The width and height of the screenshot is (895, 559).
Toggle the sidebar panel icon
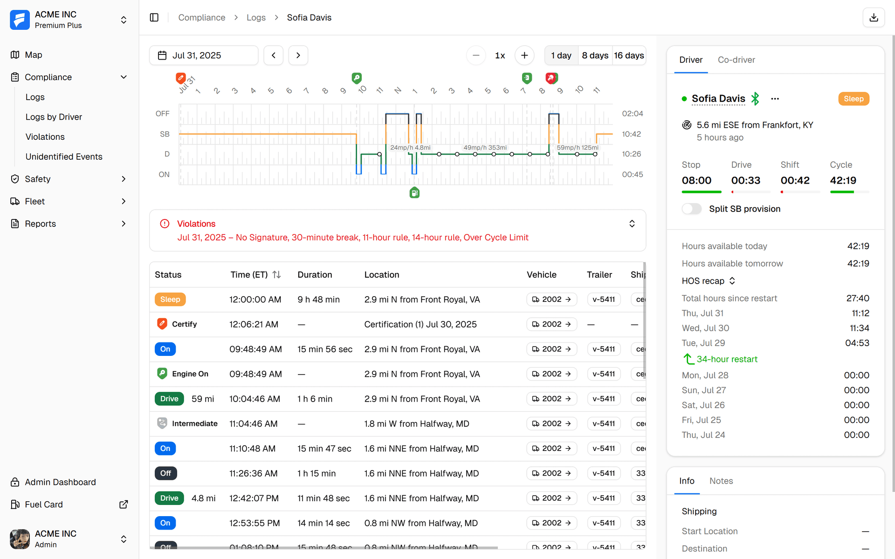point(154,18)
